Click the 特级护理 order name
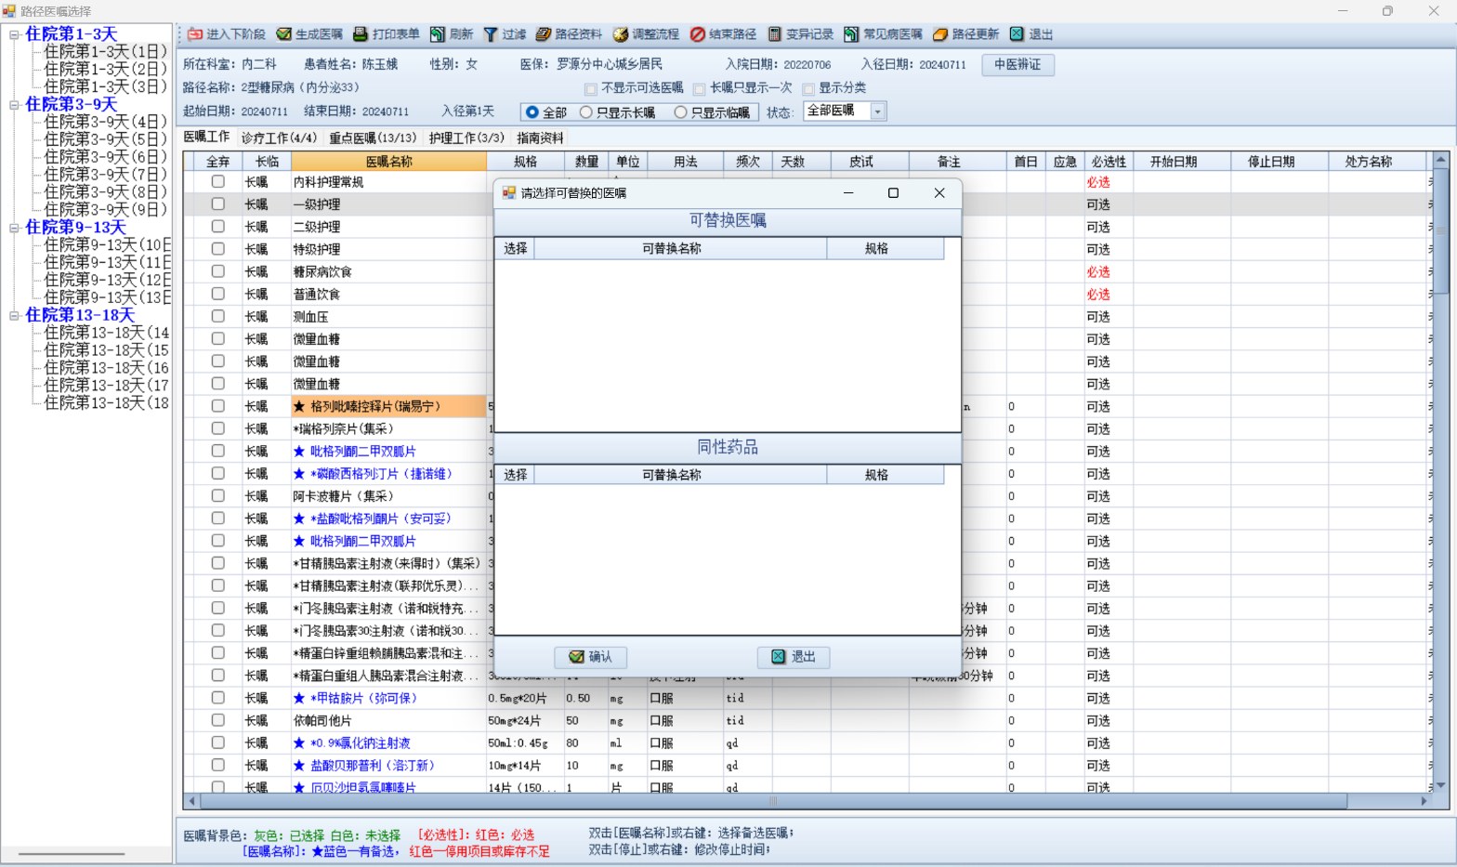 pos(317,249)
